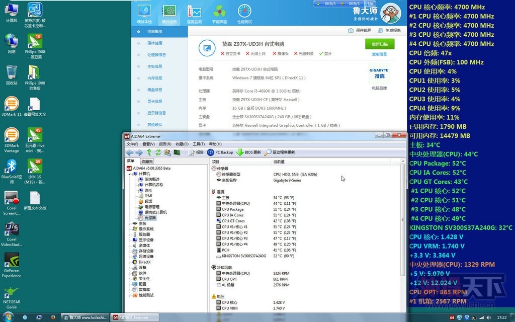Select the NETGEAR Genie desktop icon

12,297
